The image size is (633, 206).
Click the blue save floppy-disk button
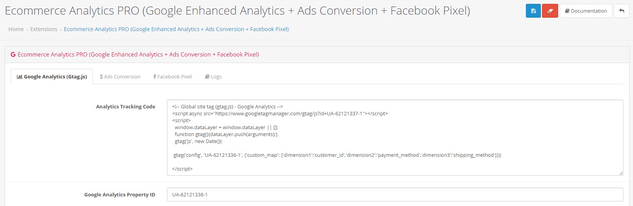tap(533, 11)
